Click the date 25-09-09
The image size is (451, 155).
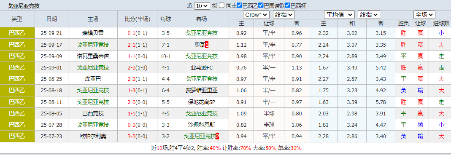click(x=51, y=56)
